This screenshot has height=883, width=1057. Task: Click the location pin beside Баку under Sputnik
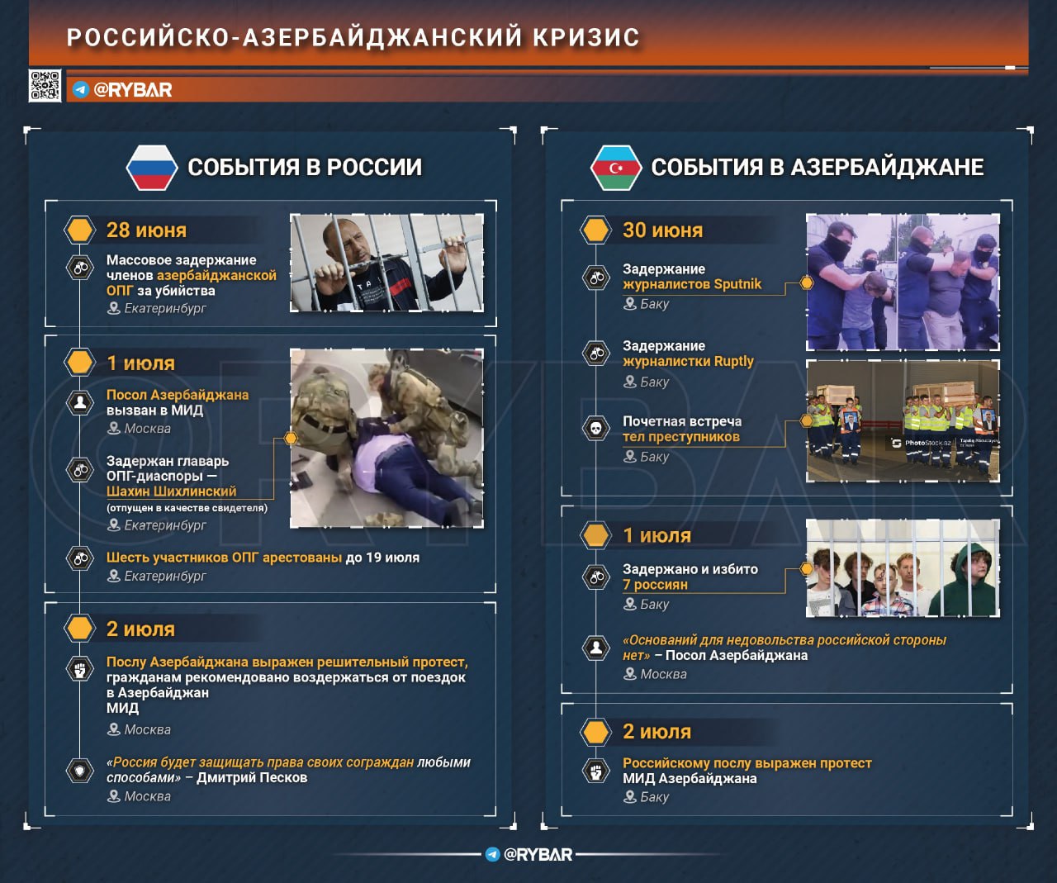[630, 303]
